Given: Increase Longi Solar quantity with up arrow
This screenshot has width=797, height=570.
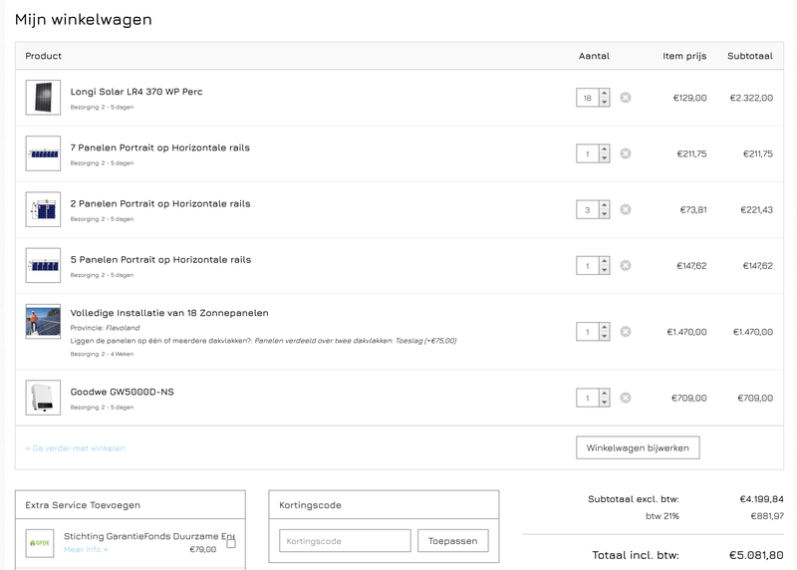Looking at the screenshot, I should coord(604,94).
